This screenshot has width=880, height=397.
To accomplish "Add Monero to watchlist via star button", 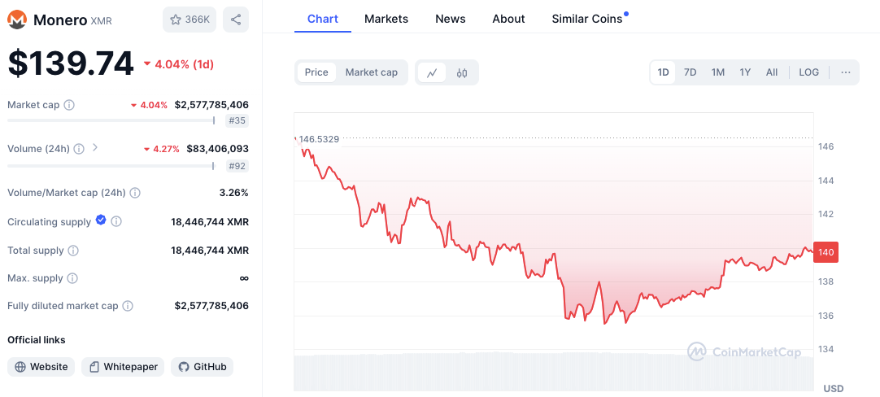I will point(190,20).
